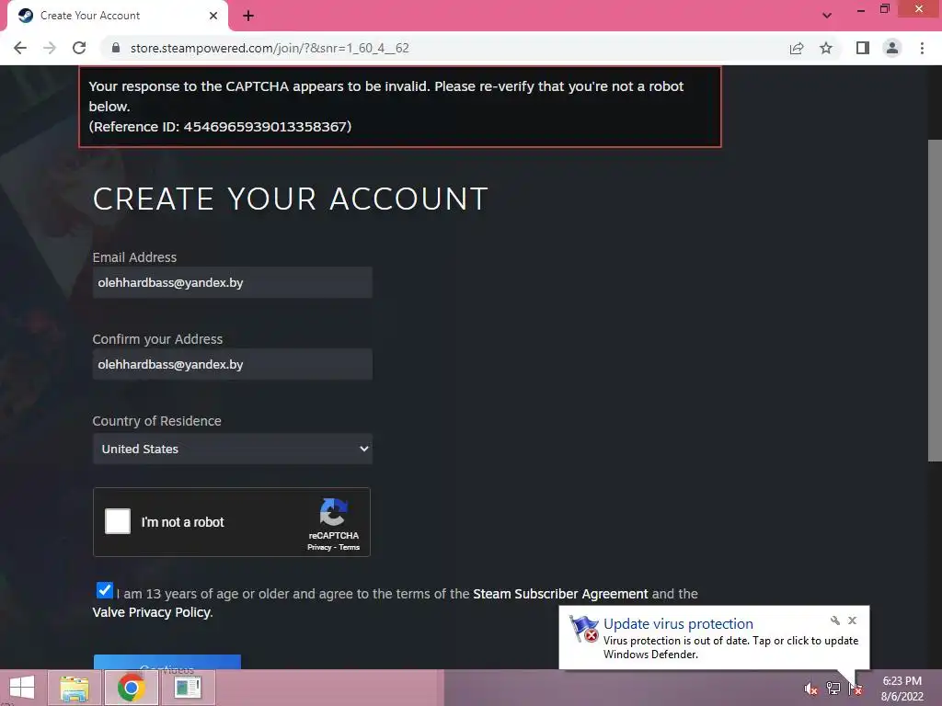Edit the Email Address field

tap(233, 283)
